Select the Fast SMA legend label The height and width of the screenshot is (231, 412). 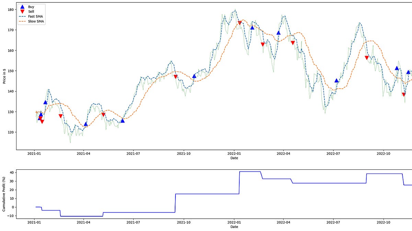pyautogui.click(x=36, y=16)
